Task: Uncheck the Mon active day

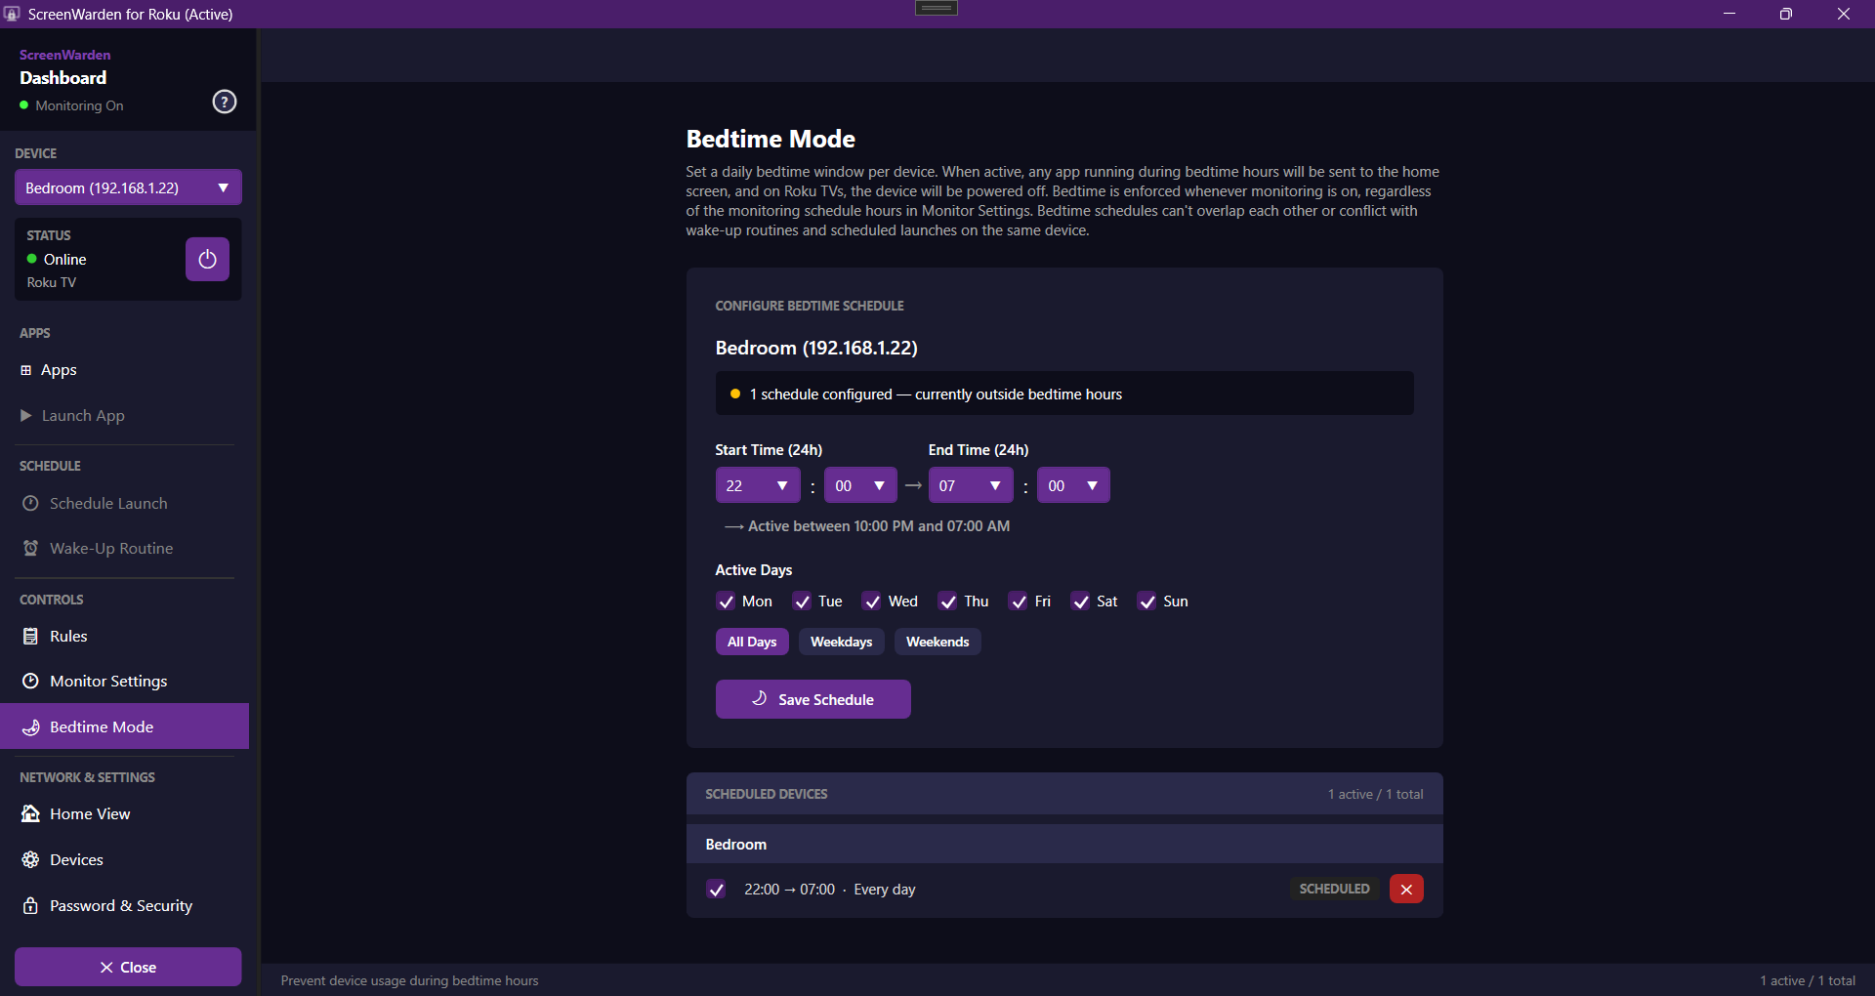Action: coord(726,602)
